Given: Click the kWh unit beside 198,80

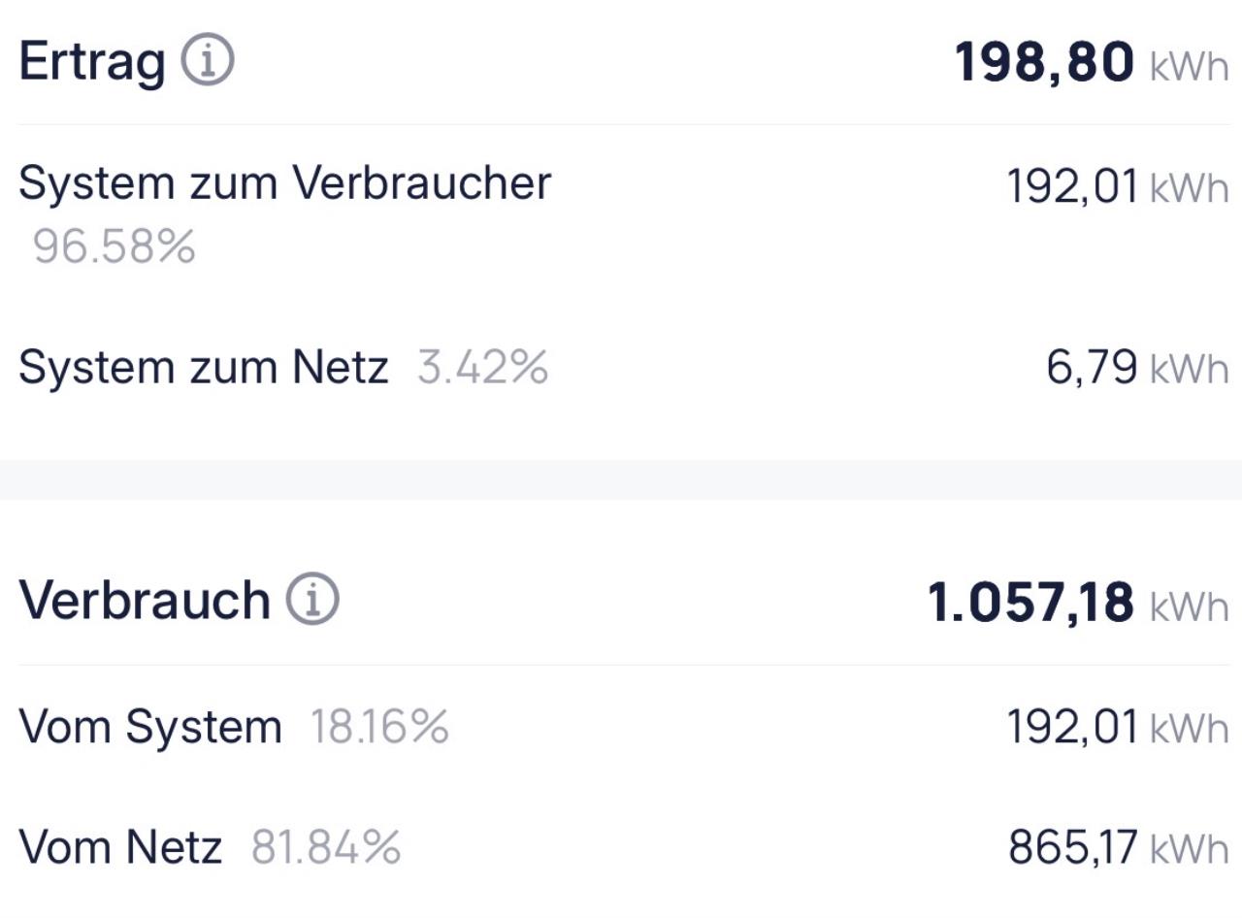Looking at the screenshot, I should [x=1190, y=68].
